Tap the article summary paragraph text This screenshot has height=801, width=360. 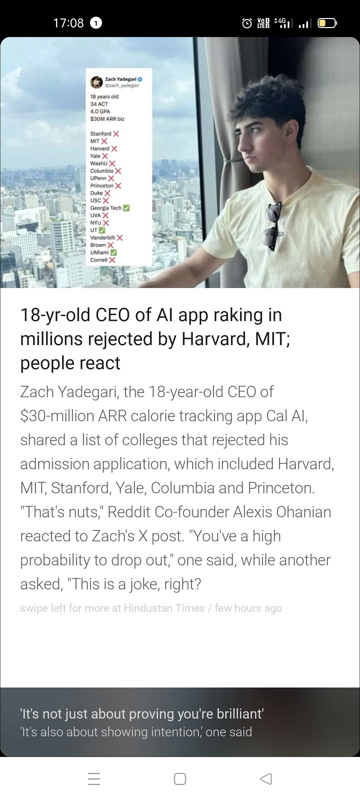pos(177,488)
